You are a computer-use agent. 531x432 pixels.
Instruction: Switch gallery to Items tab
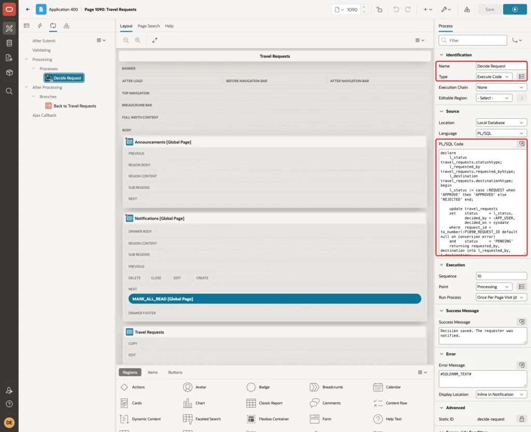(x=153, y=372)
